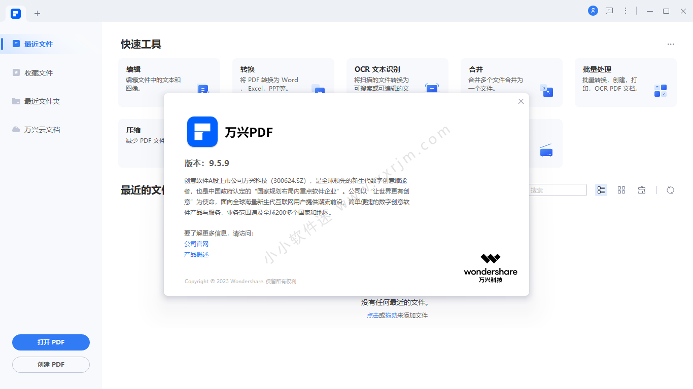Minimize the 万兴PDF window
The image size is (693, 389).
coord(650,11)
